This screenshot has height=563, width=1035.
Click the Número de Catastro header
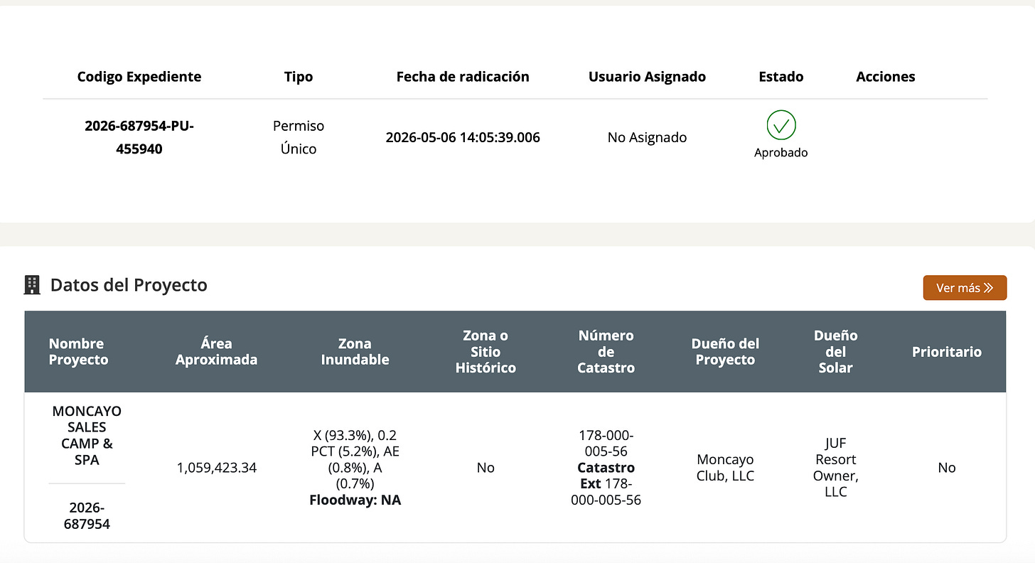606,352
